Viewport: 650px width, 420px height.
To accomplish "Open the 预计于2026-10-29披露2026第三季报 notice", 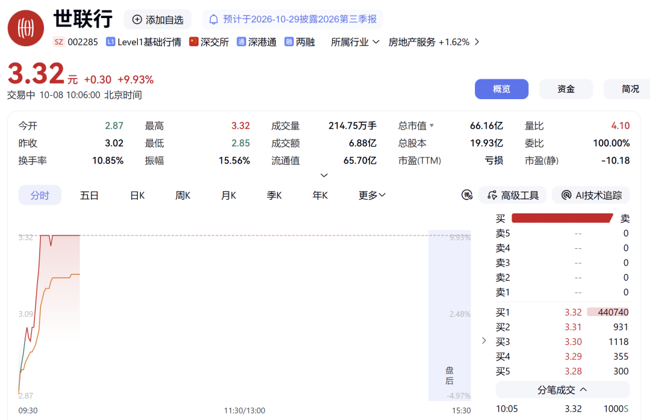I will (x=292, y=19).
